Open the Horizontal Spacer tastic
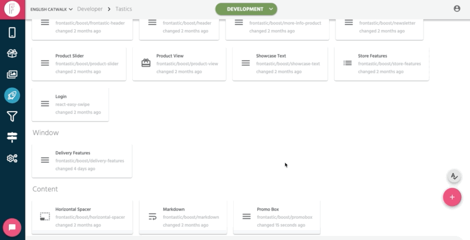This screenshot has width=470, height=240. [x=82, y=217]
